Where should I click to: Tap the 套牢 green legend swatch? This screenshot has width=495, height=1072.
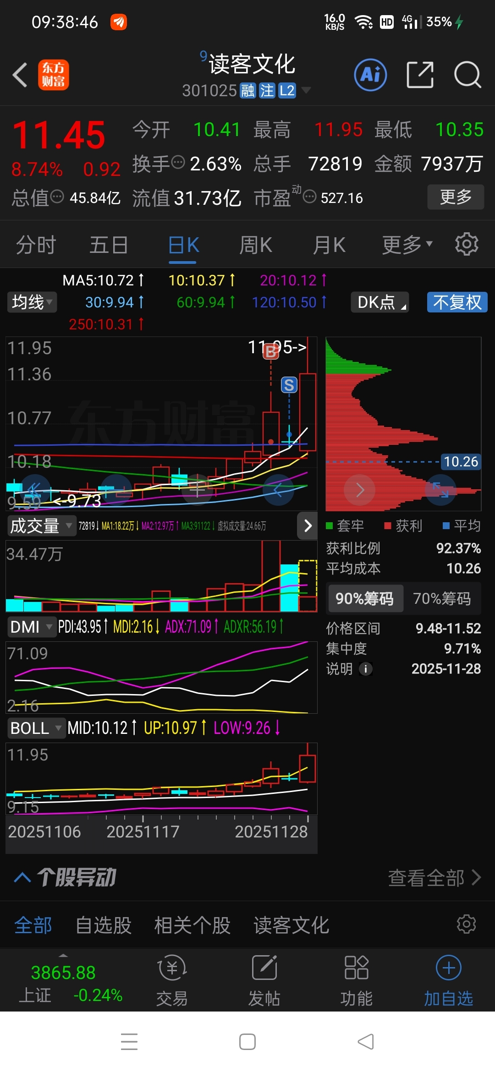pos(329,525)
